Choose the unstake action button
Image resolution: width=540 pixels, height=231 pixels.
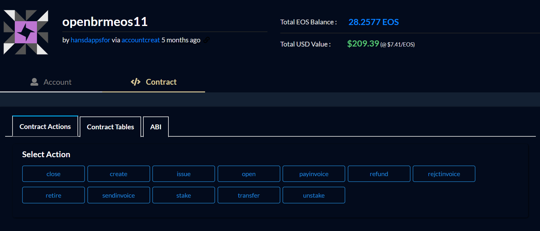(x=314, y=195)
